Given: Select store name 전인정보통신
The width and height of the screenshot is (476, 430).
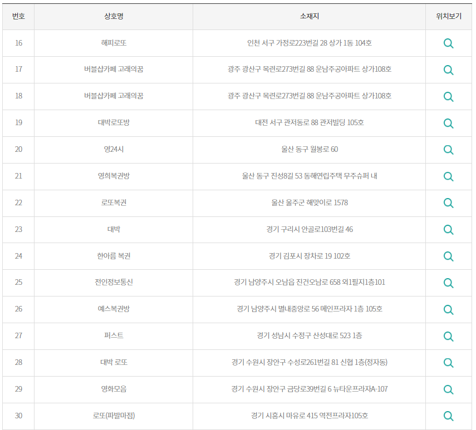Looking at the screenshot, I should (114, 283).
